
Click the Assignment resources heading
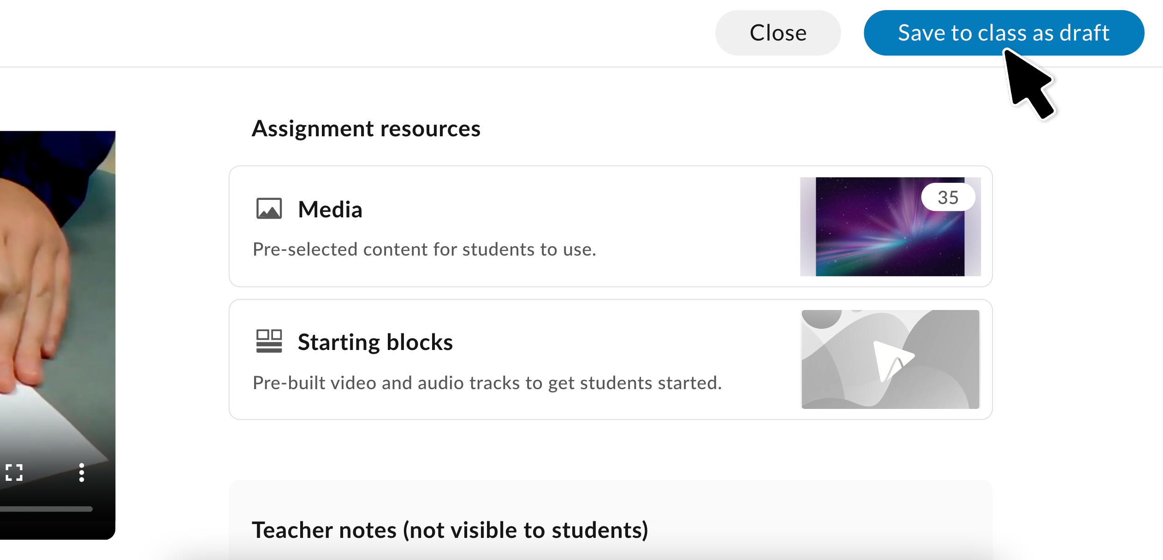pos(366,128)
